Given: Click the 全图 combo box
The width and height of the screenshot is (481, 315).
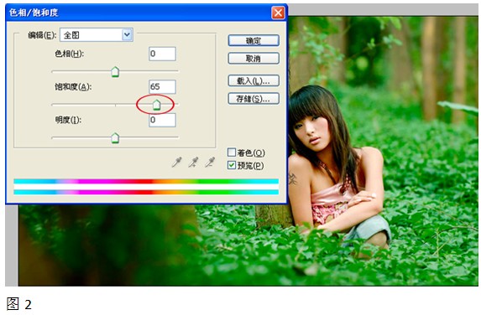Looking at the screenshot, I should pos(97,35).
